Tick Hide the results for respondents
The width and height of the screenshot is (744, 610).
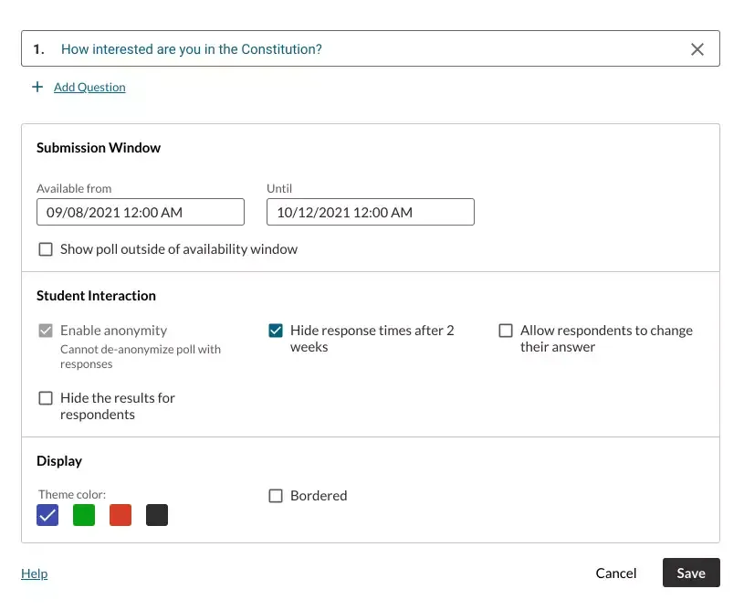(46, 398)
